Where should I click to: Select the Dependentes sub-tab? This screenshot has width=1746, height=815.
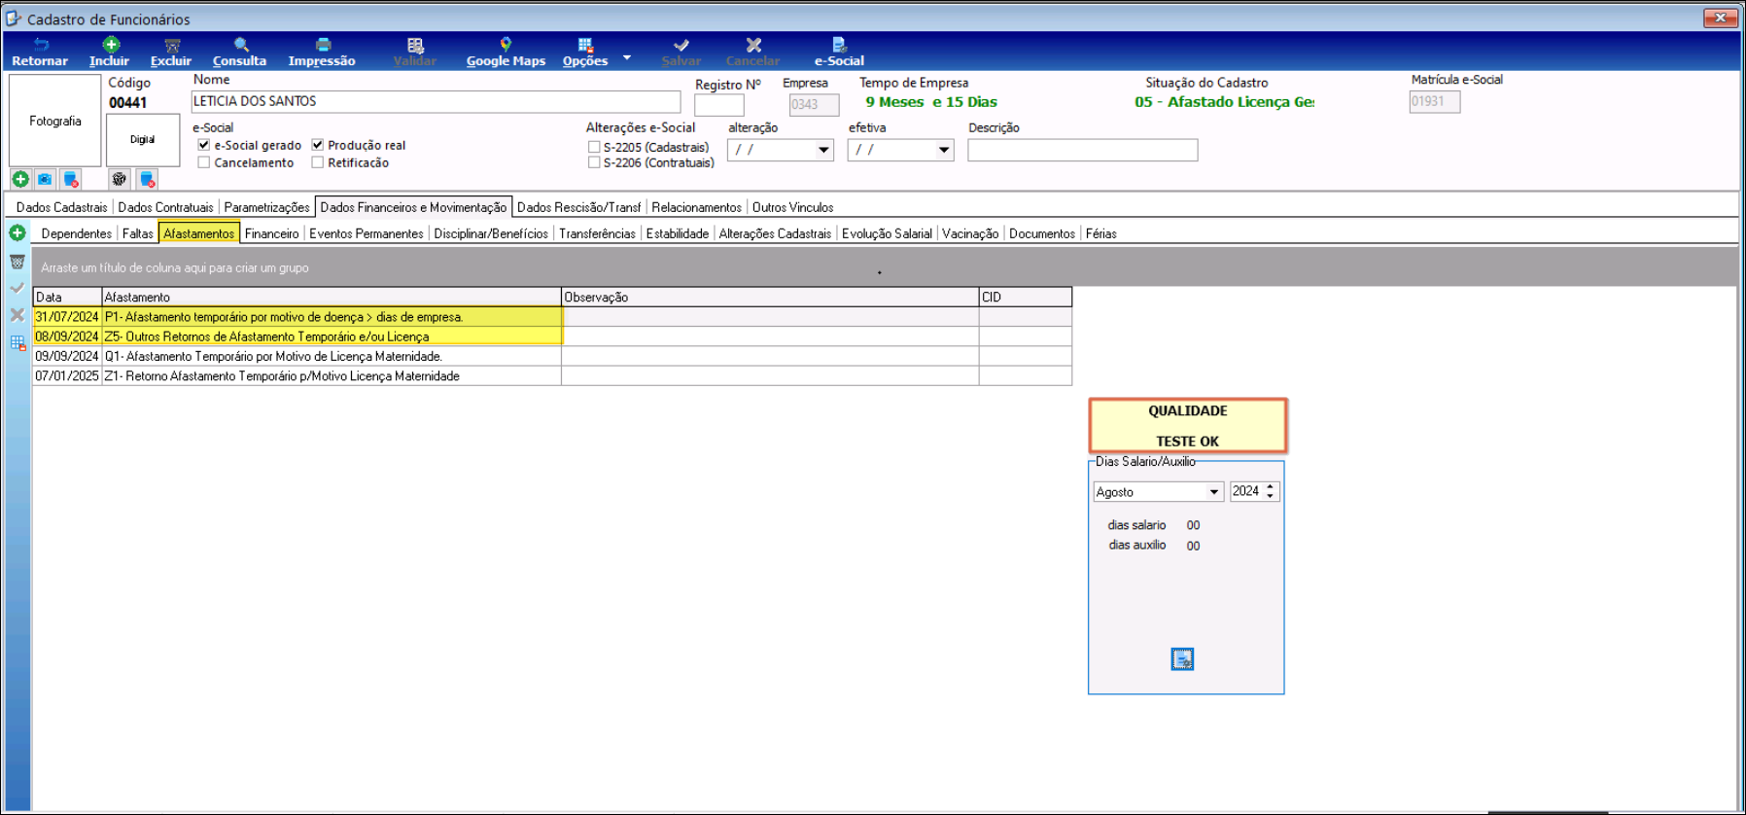76,233
